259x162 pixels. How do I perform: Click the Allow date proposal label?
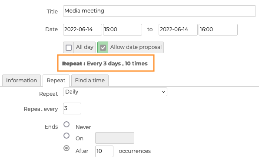tap(136, 47)
